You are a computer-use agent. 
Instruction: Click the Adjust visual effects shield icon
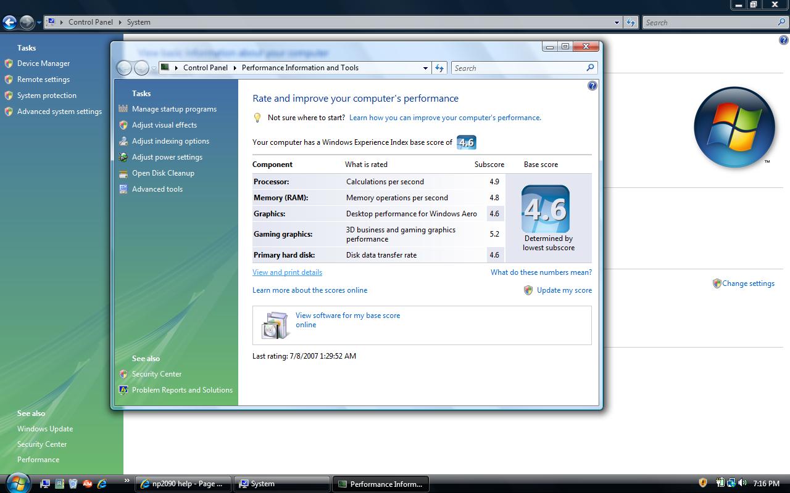[x=123, y=125]
